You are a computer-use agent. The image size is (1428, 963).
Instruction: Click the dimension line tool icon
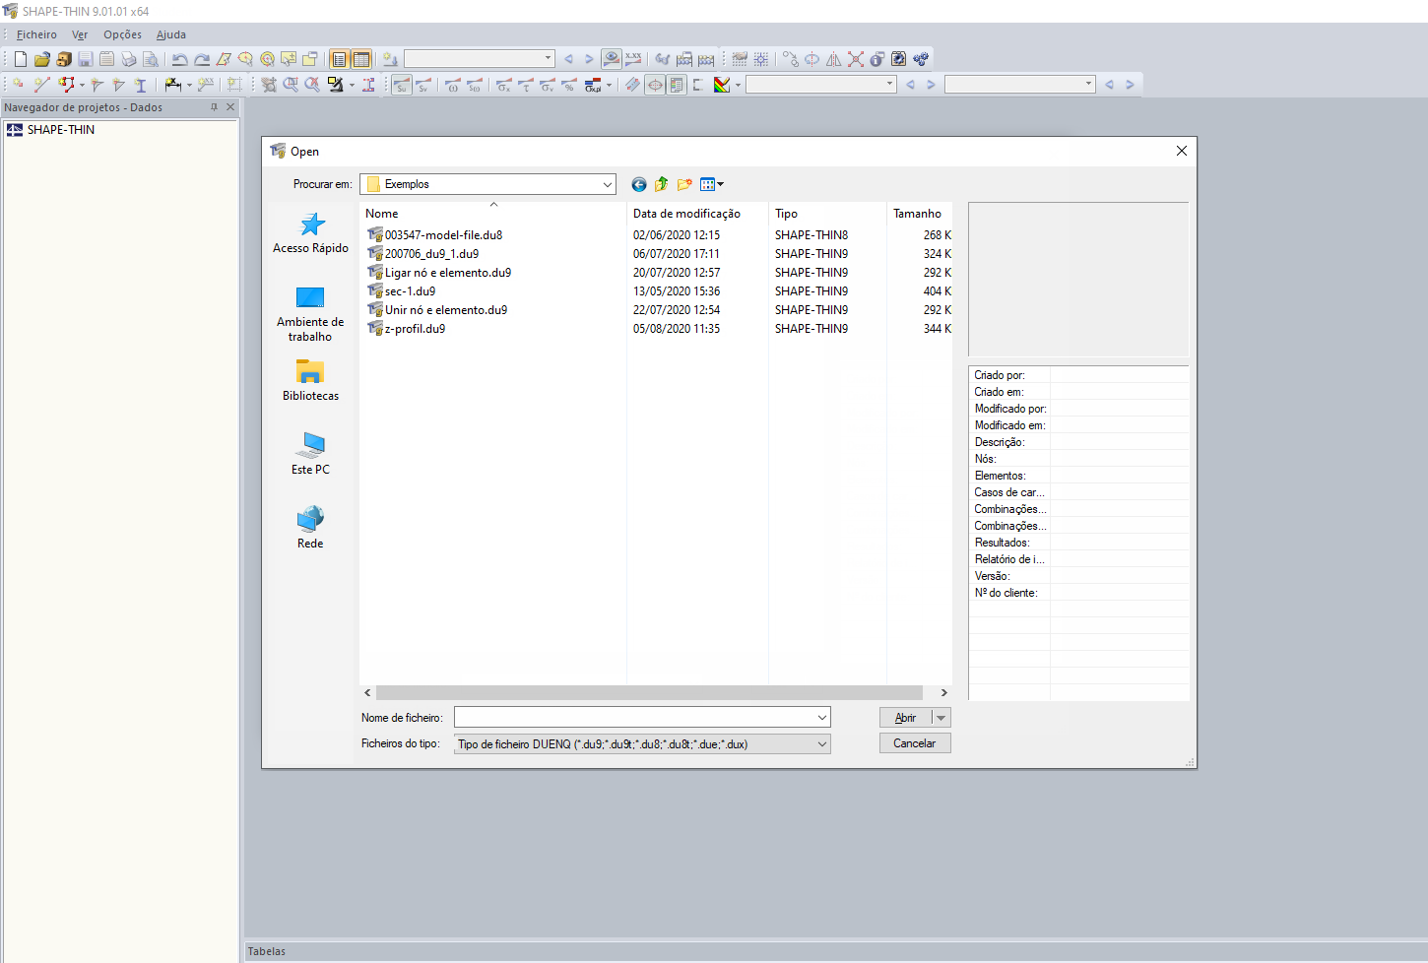pos(172,85)
